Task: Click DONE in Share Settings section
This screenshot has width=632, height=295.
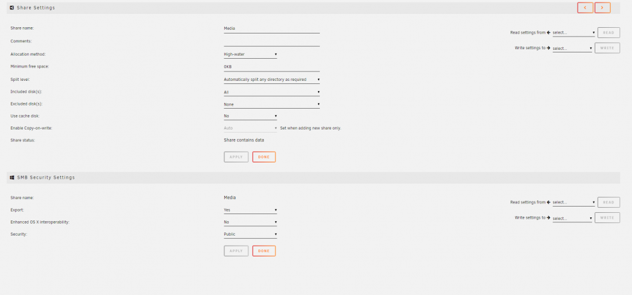Action: click(264, 157)
